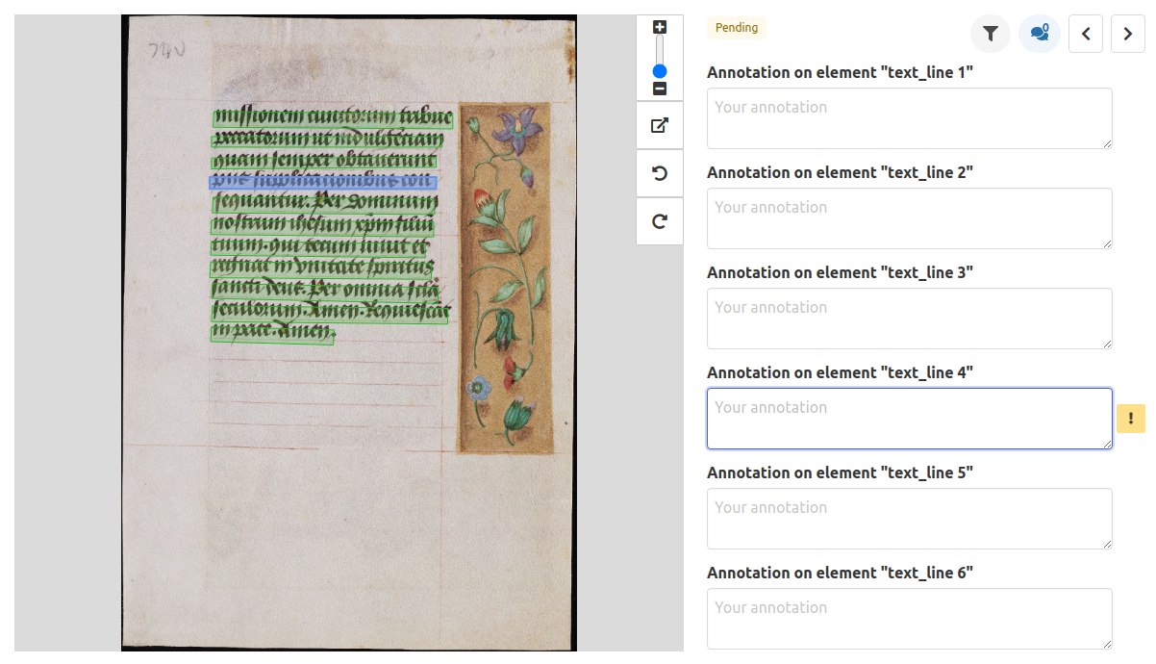Focus annotation field for text_line 5
The width and height of the screenshot is (1156, 664).
pos(910,519)
